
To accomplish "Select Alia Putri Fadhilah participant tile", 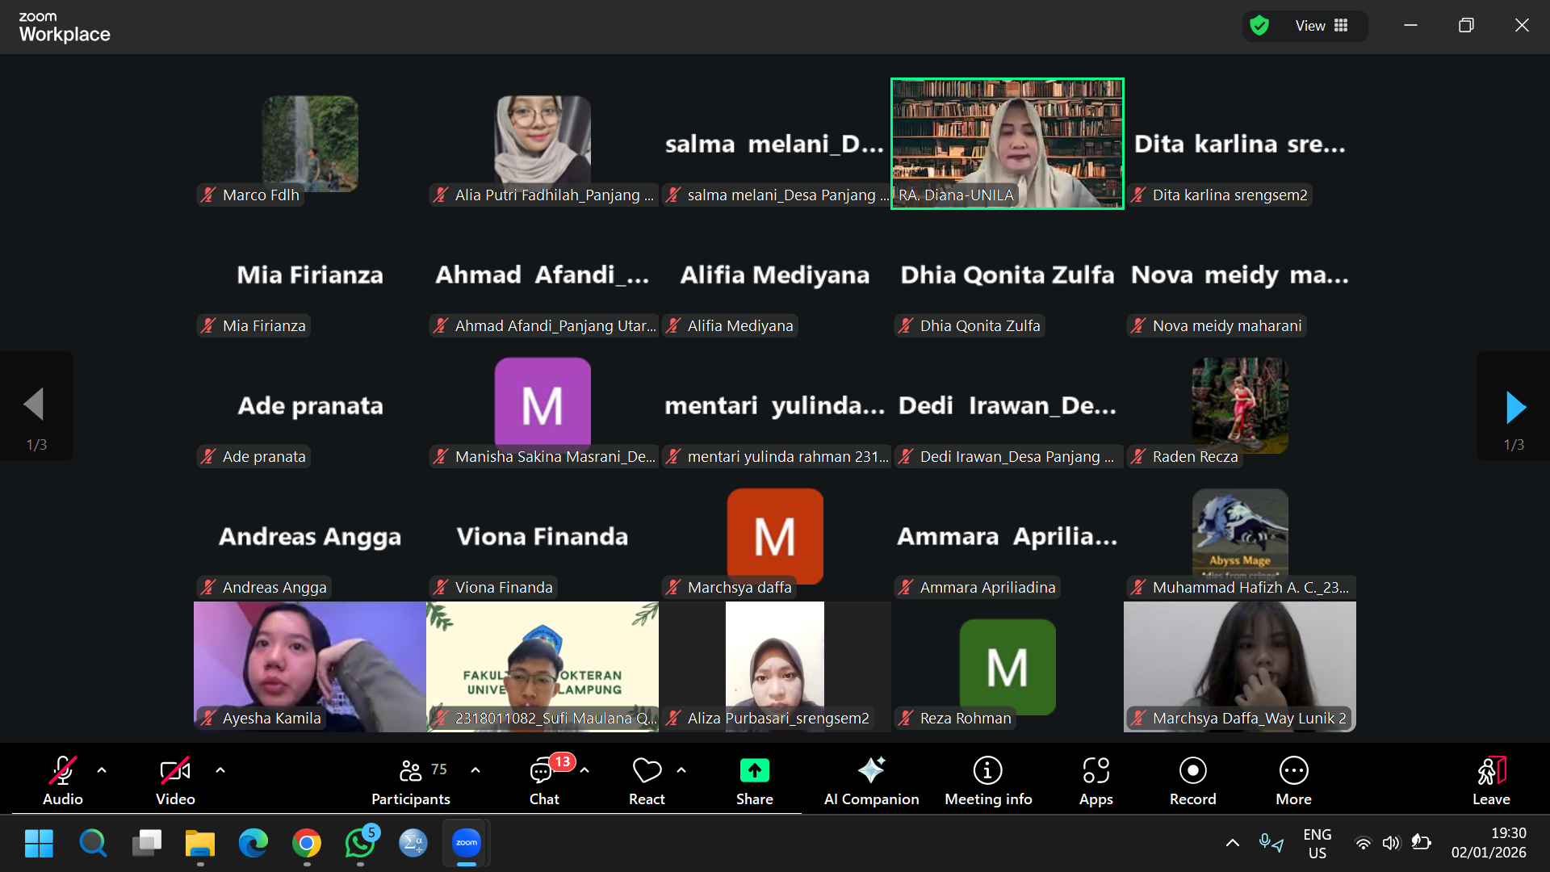I will pyautogui.click(x=542, y=144).
